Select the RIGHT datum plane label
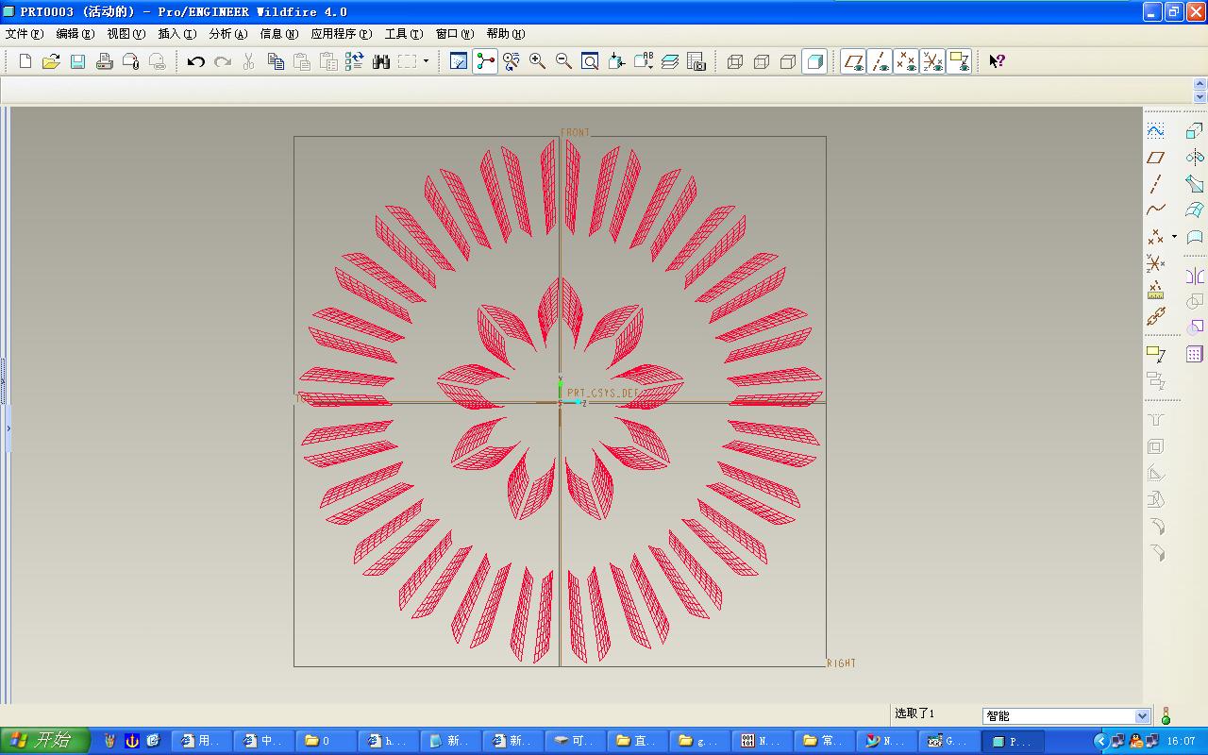The height and width of the screenshot is (755, 1208). [842, 663]
